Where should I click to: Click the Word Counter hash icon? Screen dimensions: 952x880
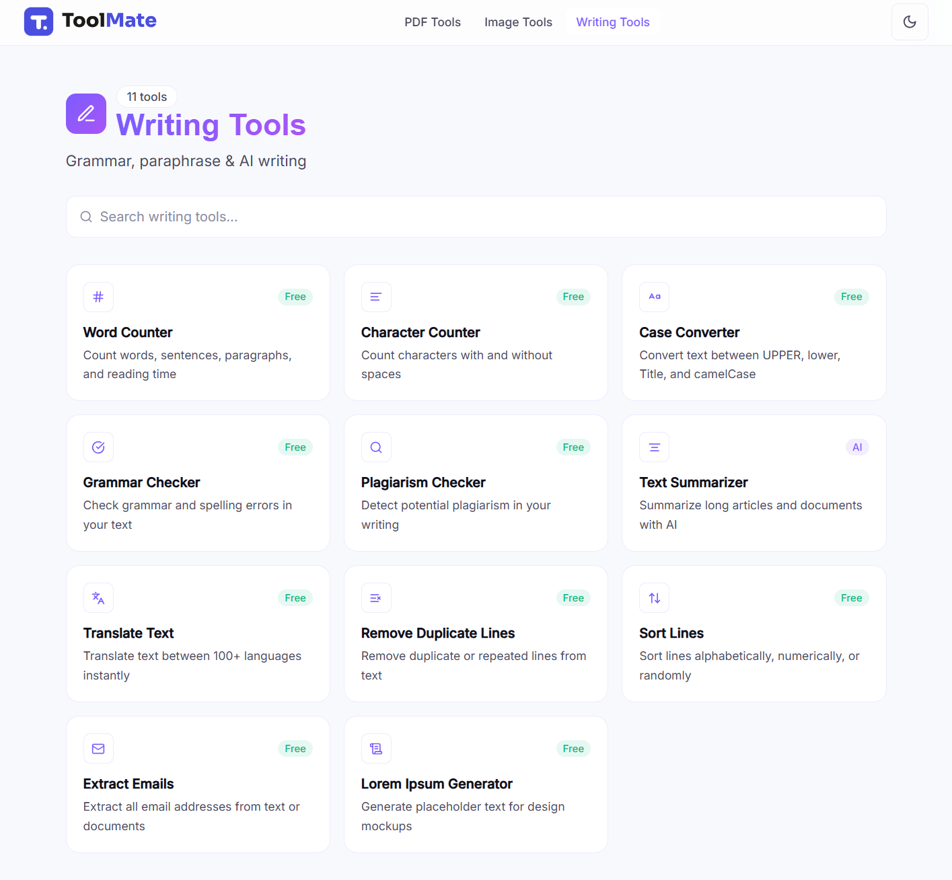point(98,297)
